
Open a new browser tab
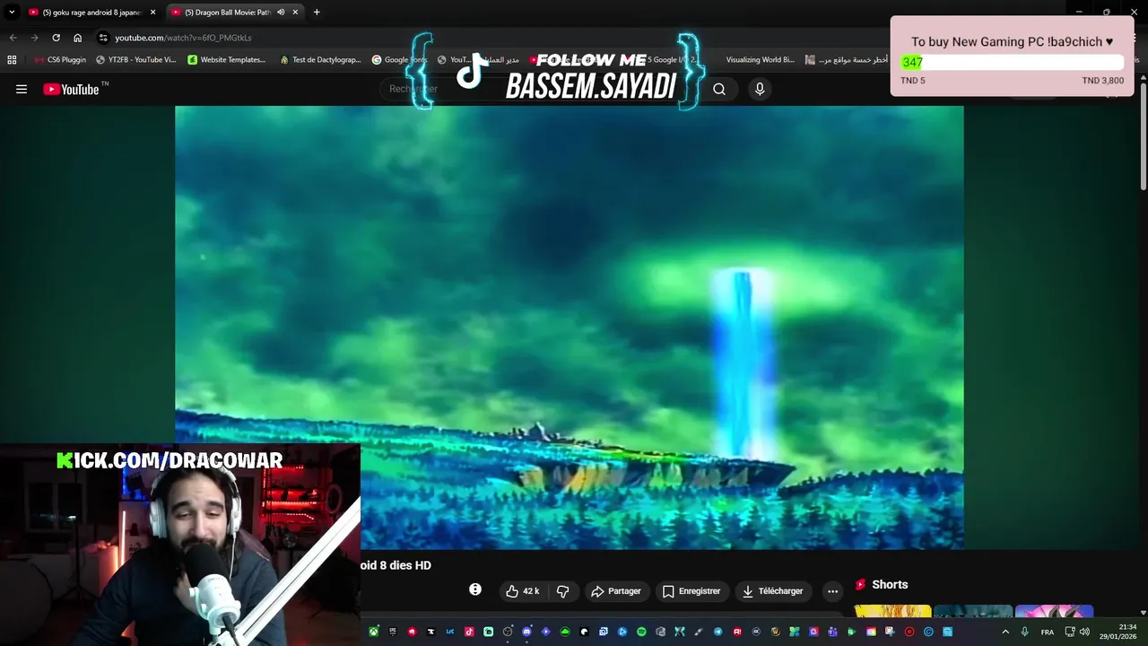pos(317,13)
